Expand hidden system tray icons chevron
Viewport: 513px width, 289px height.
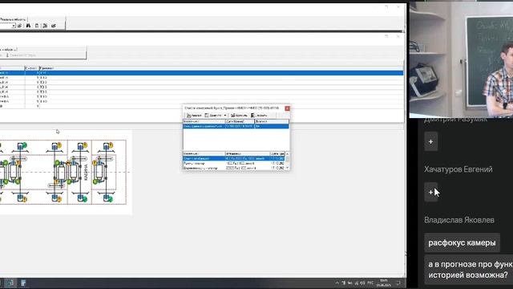point(337,283)
